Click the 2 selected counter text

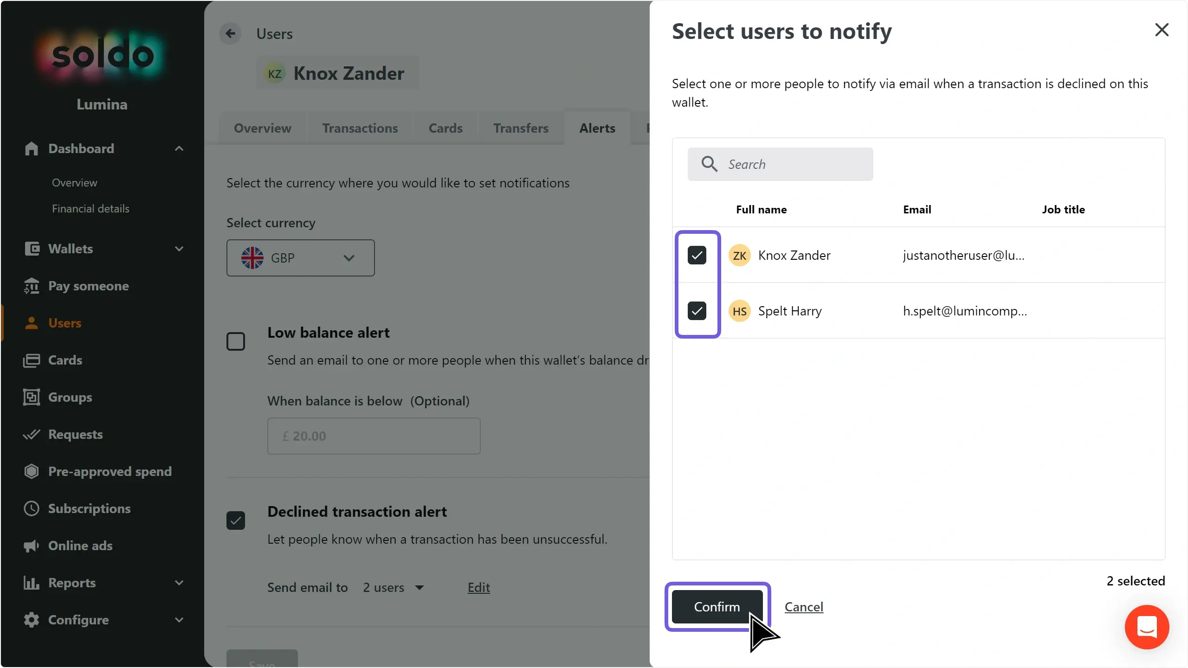1136,581
